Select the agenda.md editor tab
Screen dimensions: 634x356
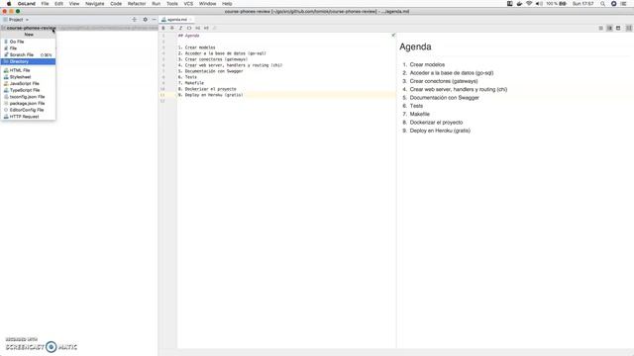(x=177, y=20)
